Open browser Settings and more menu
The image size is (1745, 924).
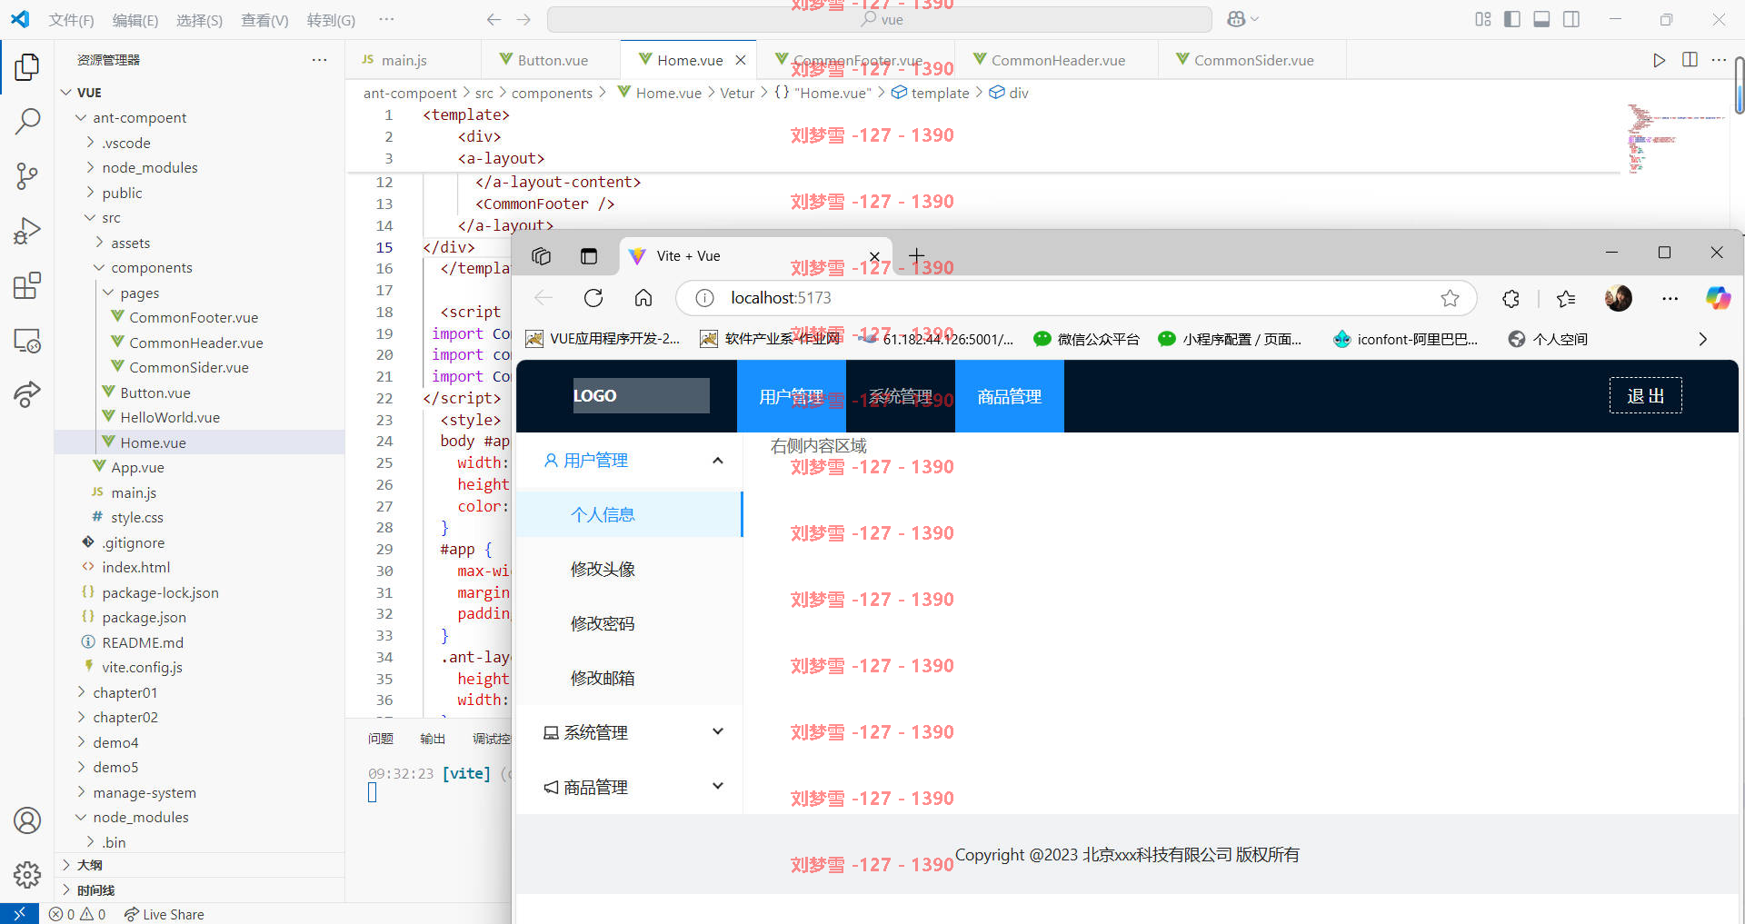(1670, 298)
